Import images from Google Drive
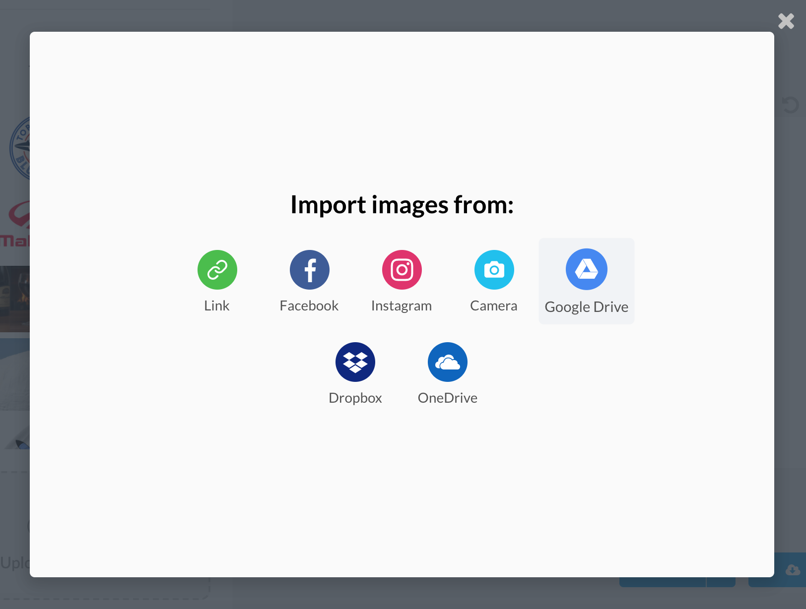Viewport: 806px width, 609px height. point(586,269)
